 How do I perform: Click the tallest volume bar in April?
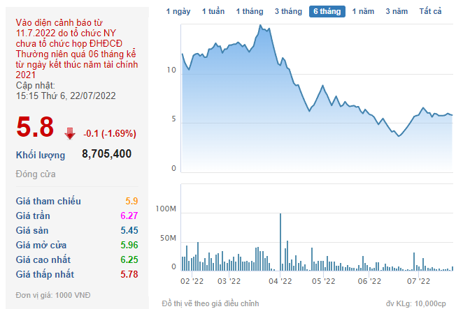(280, 241)
